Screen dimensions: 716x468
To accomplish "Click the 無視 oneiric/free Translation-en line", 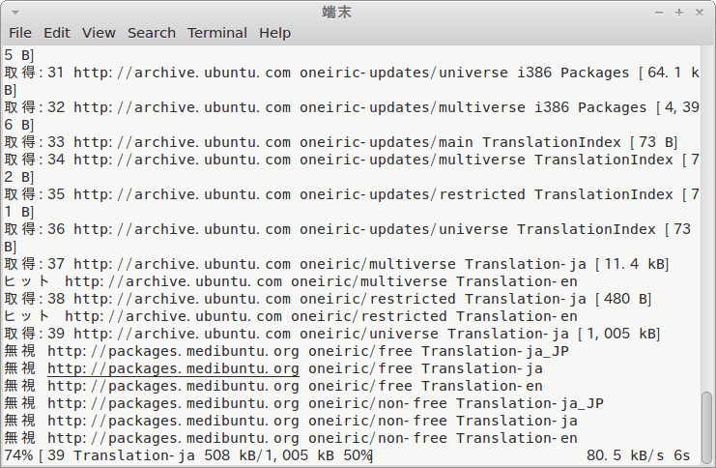I will (273, 386).
